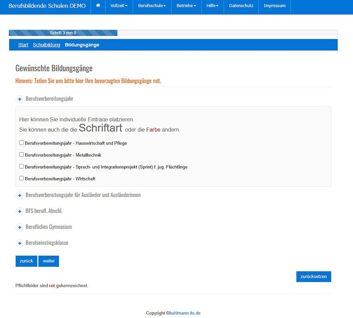Screen dimensions: 353x318
Task: Click the Schritt 3 von 9 progress bar
Action: click(x=63, y=33)
